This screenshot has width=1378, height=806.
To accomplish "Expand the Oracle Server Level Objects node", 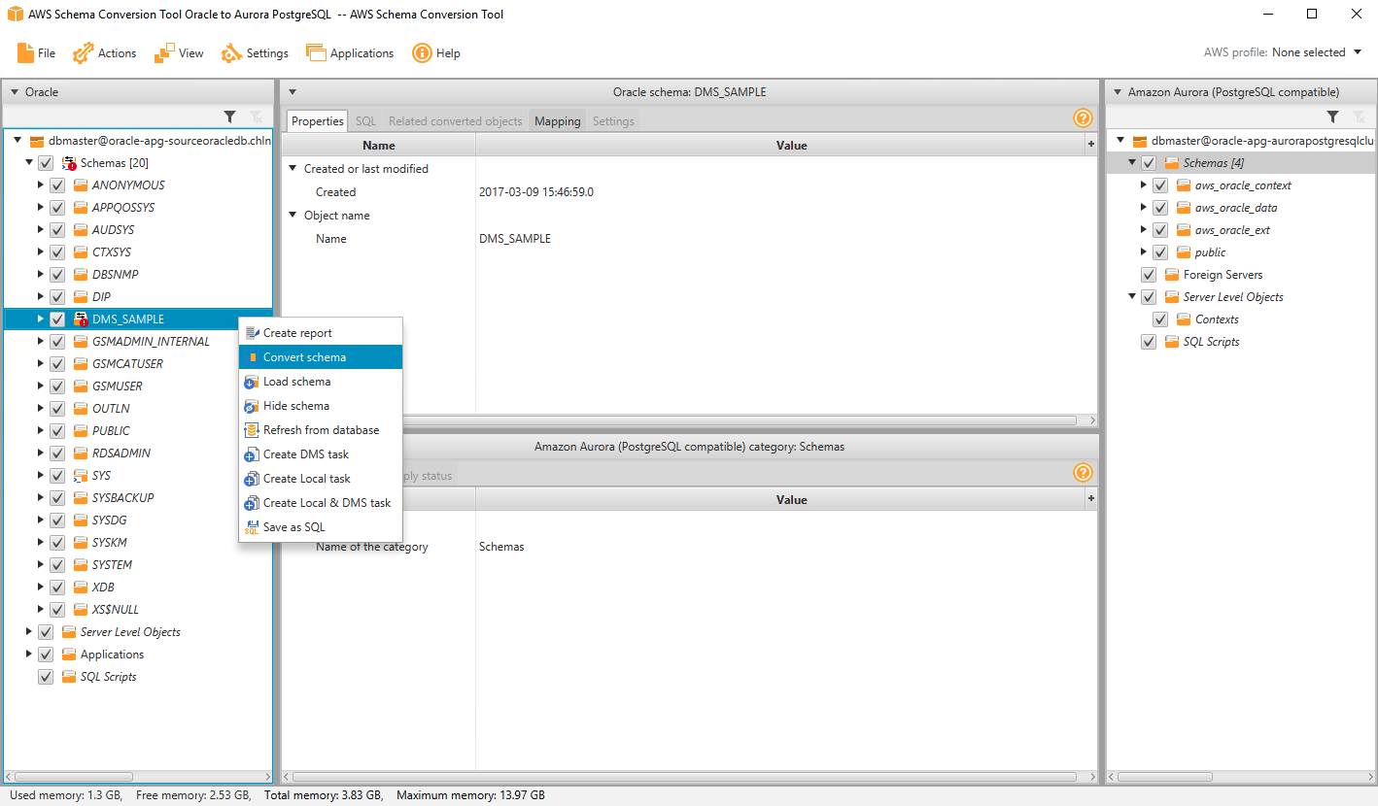I will [29, 632].
